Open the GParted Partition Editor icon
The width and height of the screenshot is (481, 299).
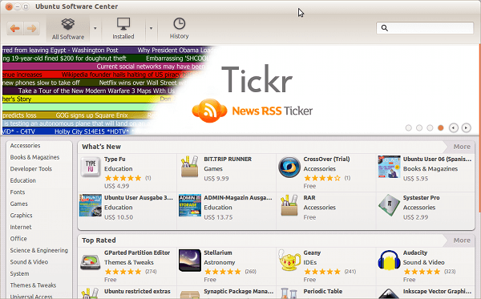(x=91, y=262)
